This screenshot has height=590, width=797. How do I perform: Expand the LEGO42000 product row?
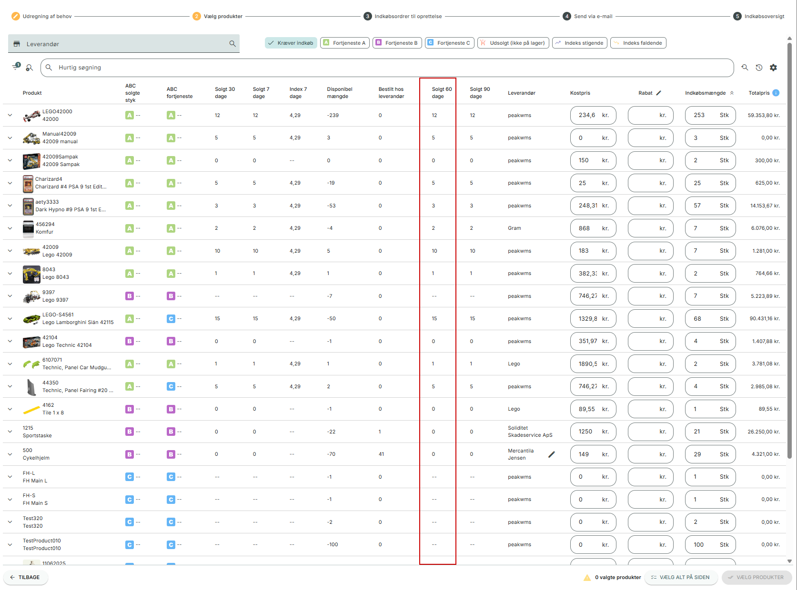pos(10,115)
